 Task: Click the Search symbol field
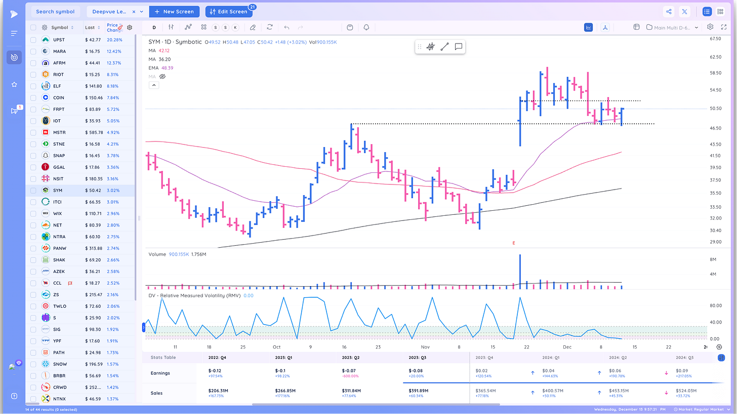point(55,12)
